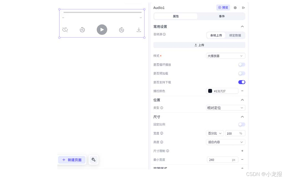
Task: Switch to the 事件 tab
Action: pyautogui.click(x=222, y=16)
